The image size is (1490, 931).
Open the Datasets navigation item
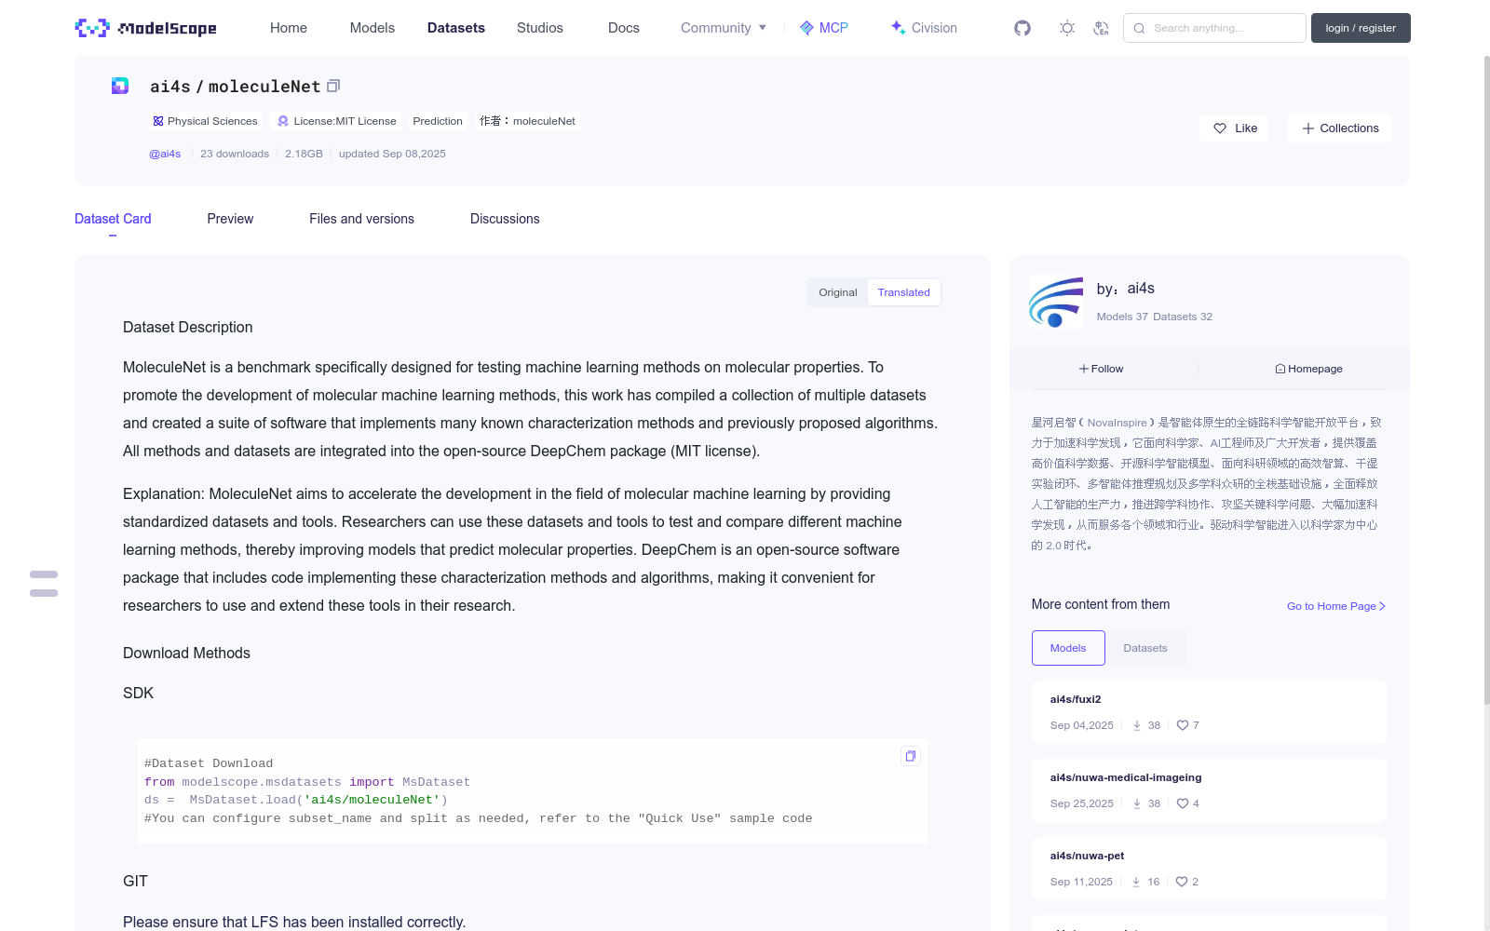456,28
